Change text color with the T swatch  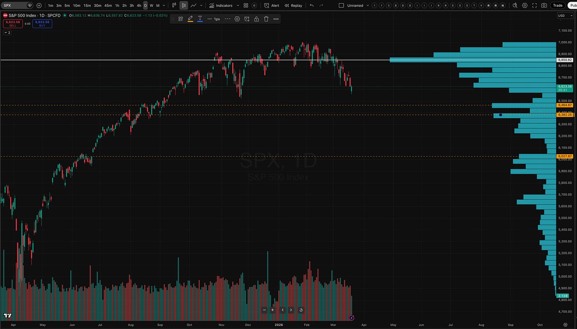200,19
